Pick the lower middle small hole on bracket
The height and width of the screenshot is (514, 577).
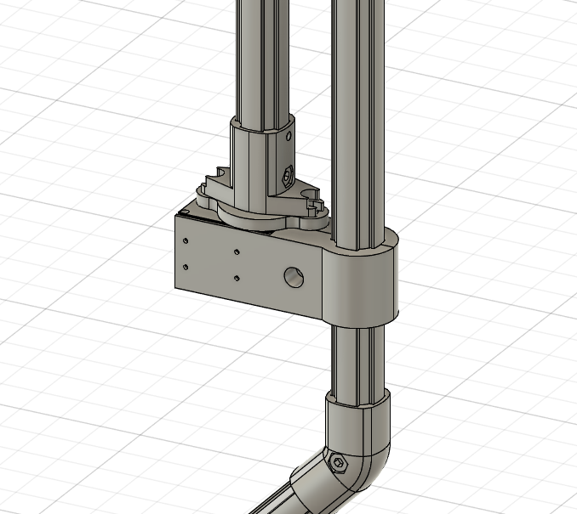[236, 277]
